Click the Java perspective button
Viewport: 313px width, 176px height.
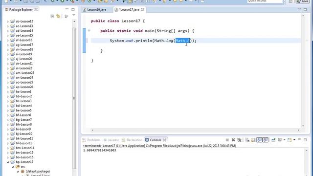[x=302, y=1]
